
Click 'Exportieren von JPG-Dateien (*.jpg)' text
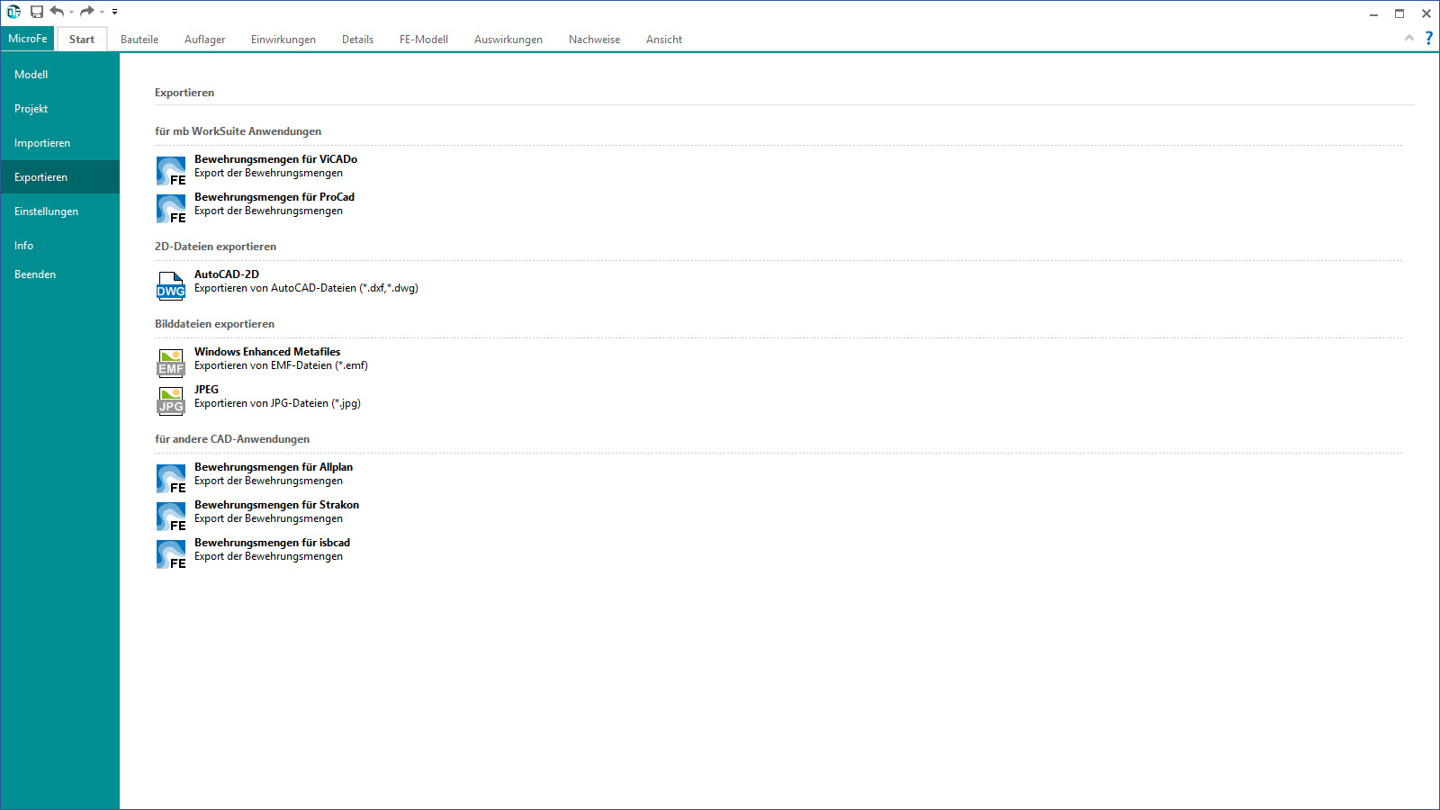coord(277,403)
